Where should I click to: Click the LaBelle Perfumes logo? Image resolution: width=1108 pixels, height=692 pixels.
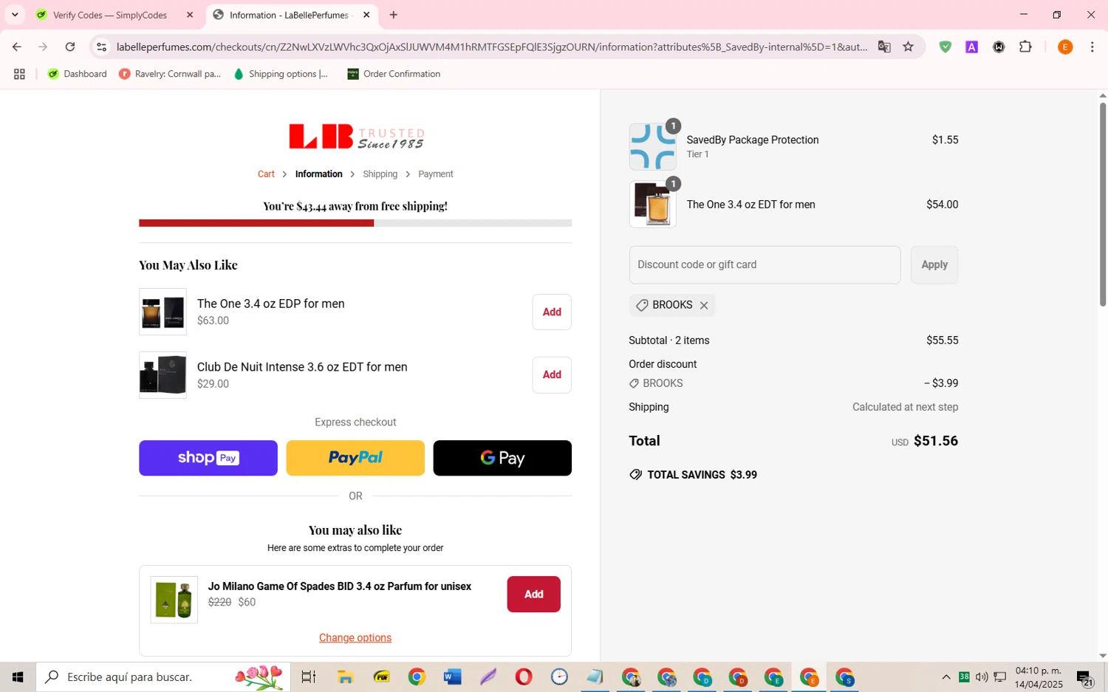(x=356, y=137)
